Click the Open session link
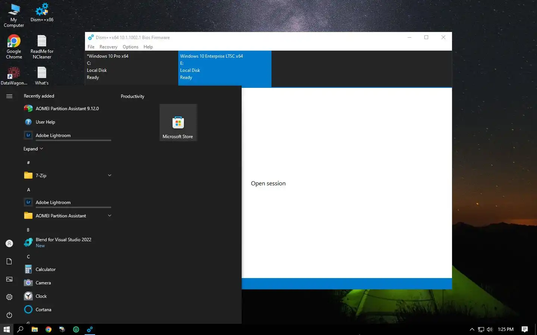 point(268,184)
